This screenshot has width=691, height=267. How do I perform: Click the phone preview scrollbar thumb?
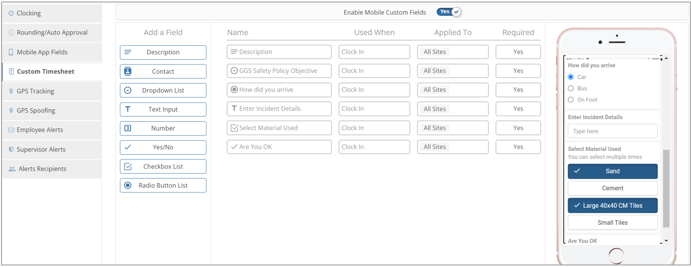click(666, 188)
